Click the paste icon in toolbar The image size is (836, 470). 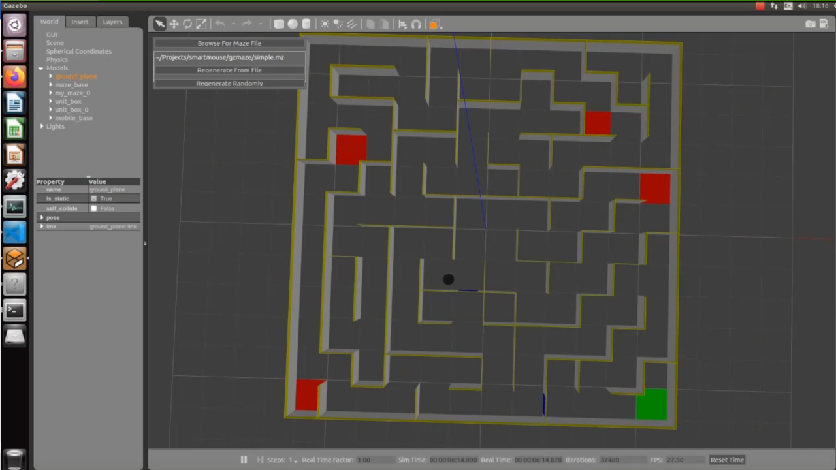(384, 24)
